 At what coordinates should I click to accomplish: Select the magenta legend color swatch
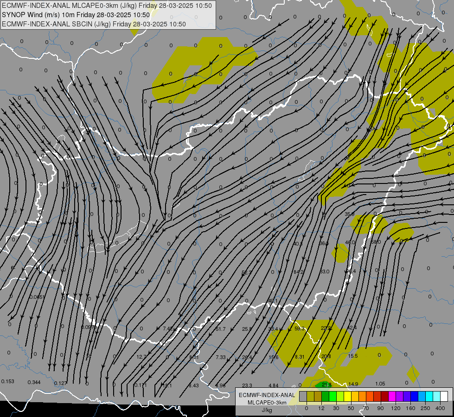[392, 396]
